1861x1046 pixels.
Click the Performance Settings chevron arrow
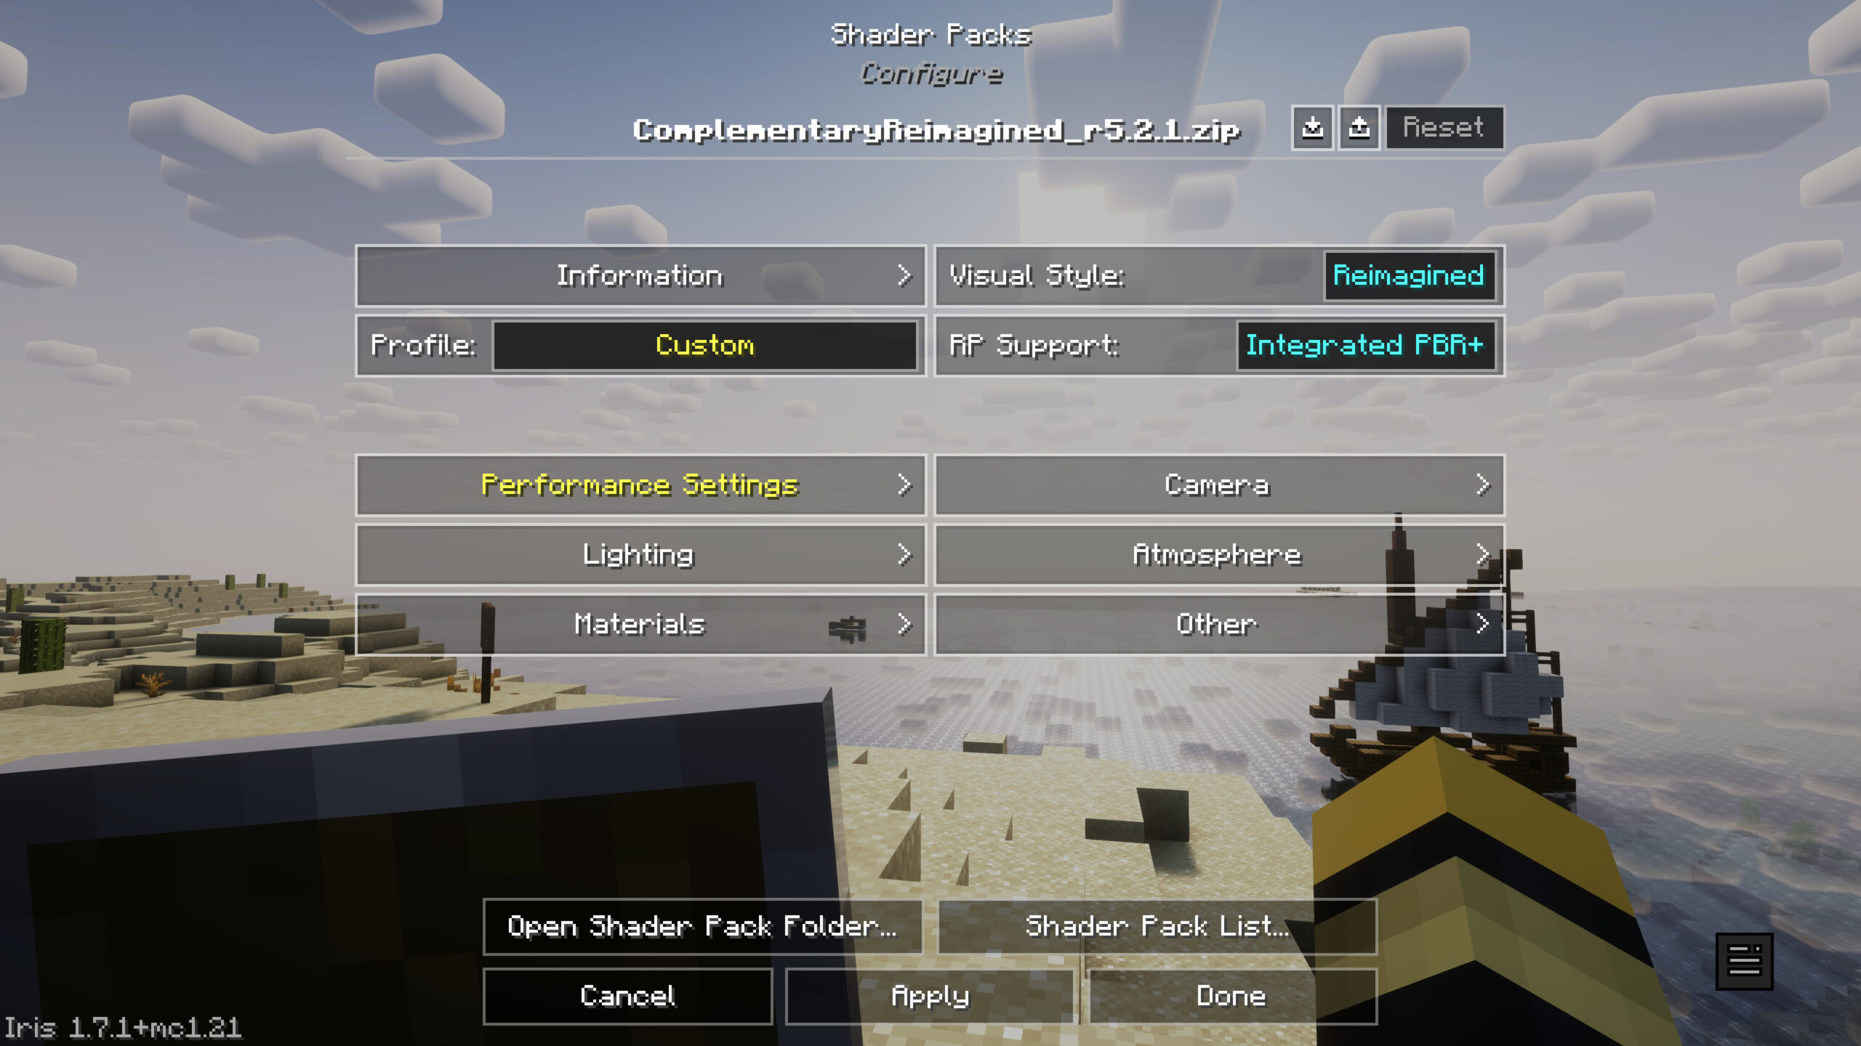[905, 483]
